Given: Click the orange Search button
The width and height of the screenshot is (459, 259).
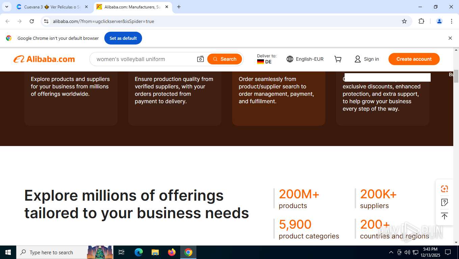Looking at the screenshot, I should (225, 59).
